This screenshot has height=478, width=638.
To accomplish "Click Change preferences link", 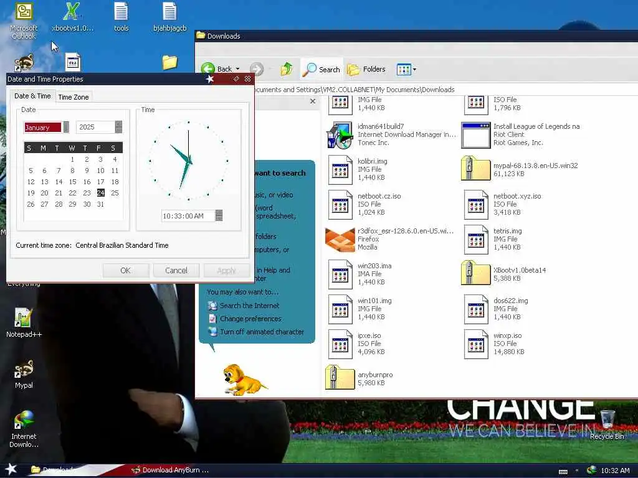I will (x=250, y=319).
